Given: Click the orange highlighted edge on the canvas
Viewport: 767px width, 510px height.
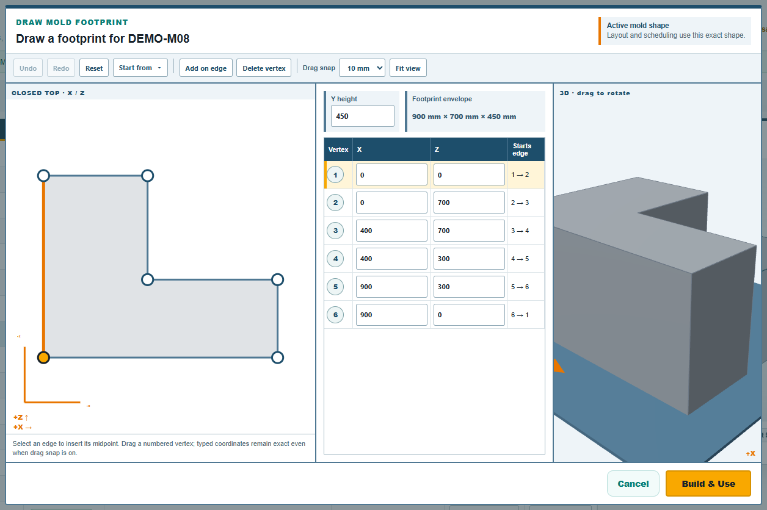Looking at the screenshot, I should coord(43,267).
